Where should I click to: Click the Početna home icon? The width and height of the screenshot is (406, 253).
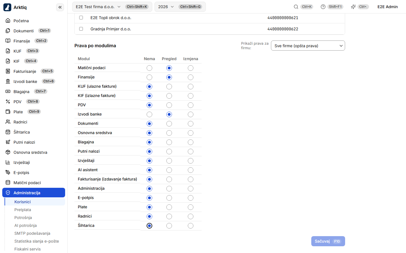click(x=8, y=21)
